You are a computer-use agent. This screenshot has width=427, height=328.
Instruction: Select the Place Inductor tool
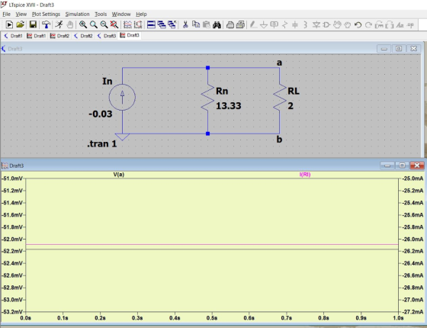pos(305,24)
